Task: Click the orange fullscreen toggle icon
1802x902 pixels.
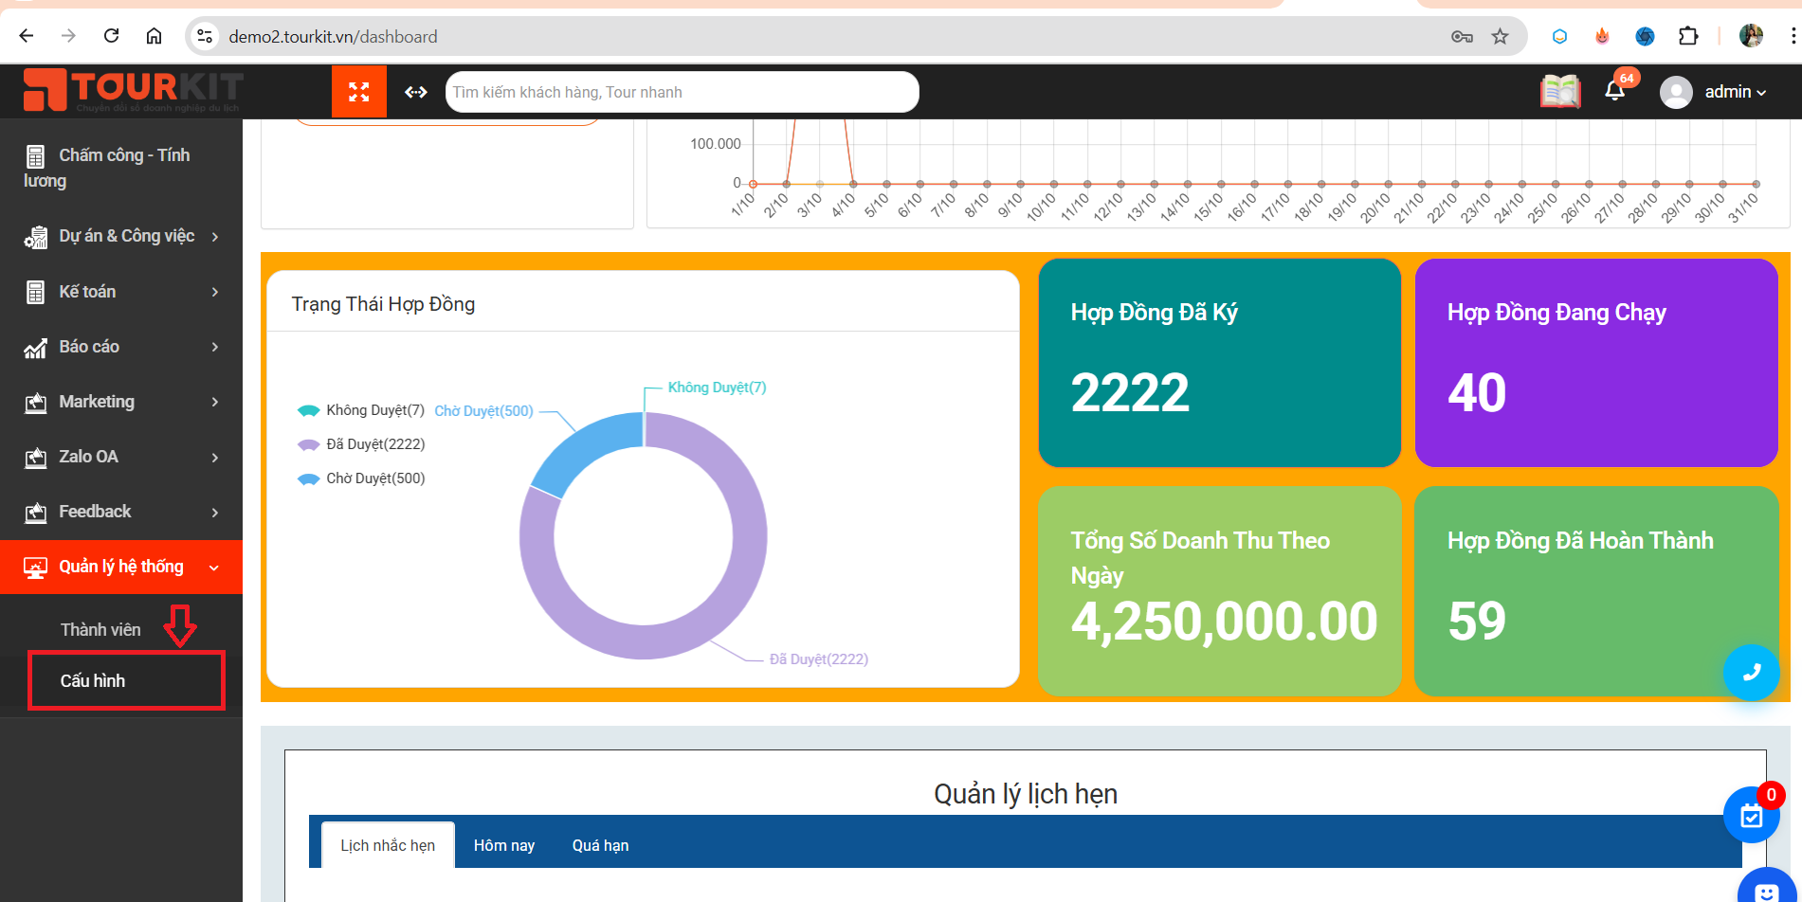Action: click(358, 92)
